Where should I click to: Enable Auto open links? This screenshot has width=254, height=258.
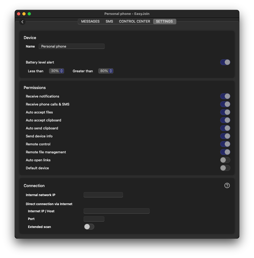[225, 160]
